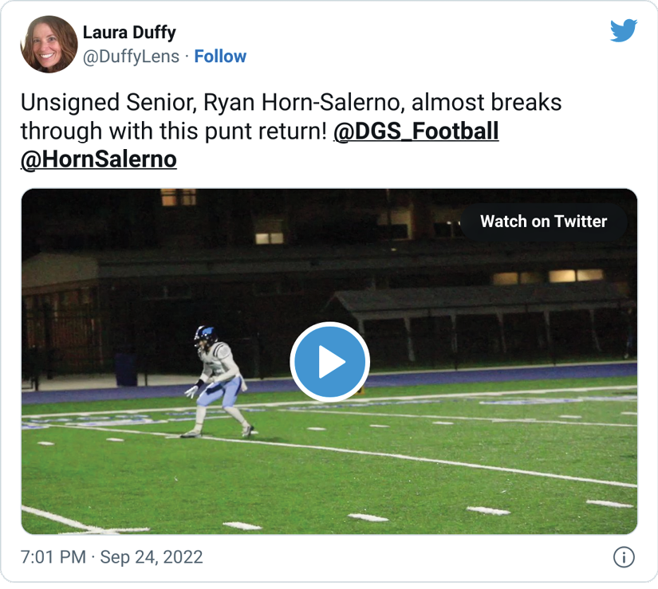
Task: Click the Laura Duffy display name
Action: pos(129,33)
